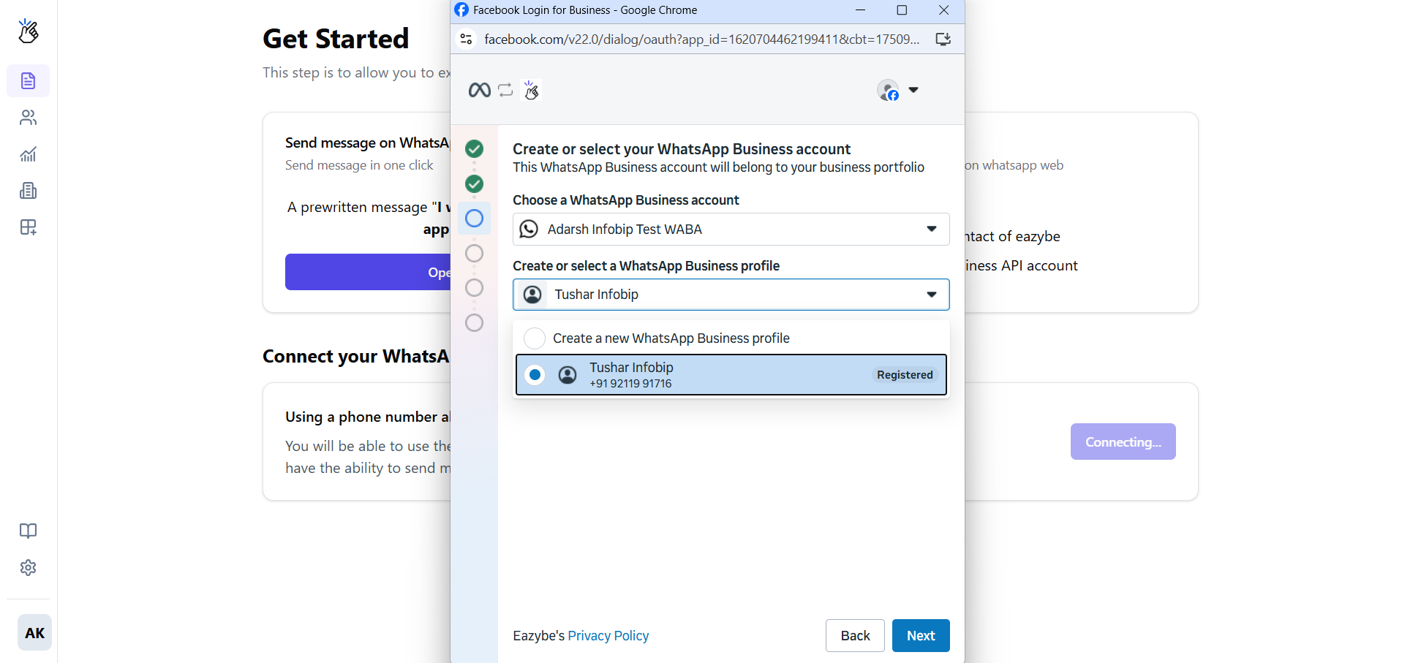Click the profile icon in Tushar Infobip field
The height and width of the screenshot is (663, 1402).
[532, 295]
